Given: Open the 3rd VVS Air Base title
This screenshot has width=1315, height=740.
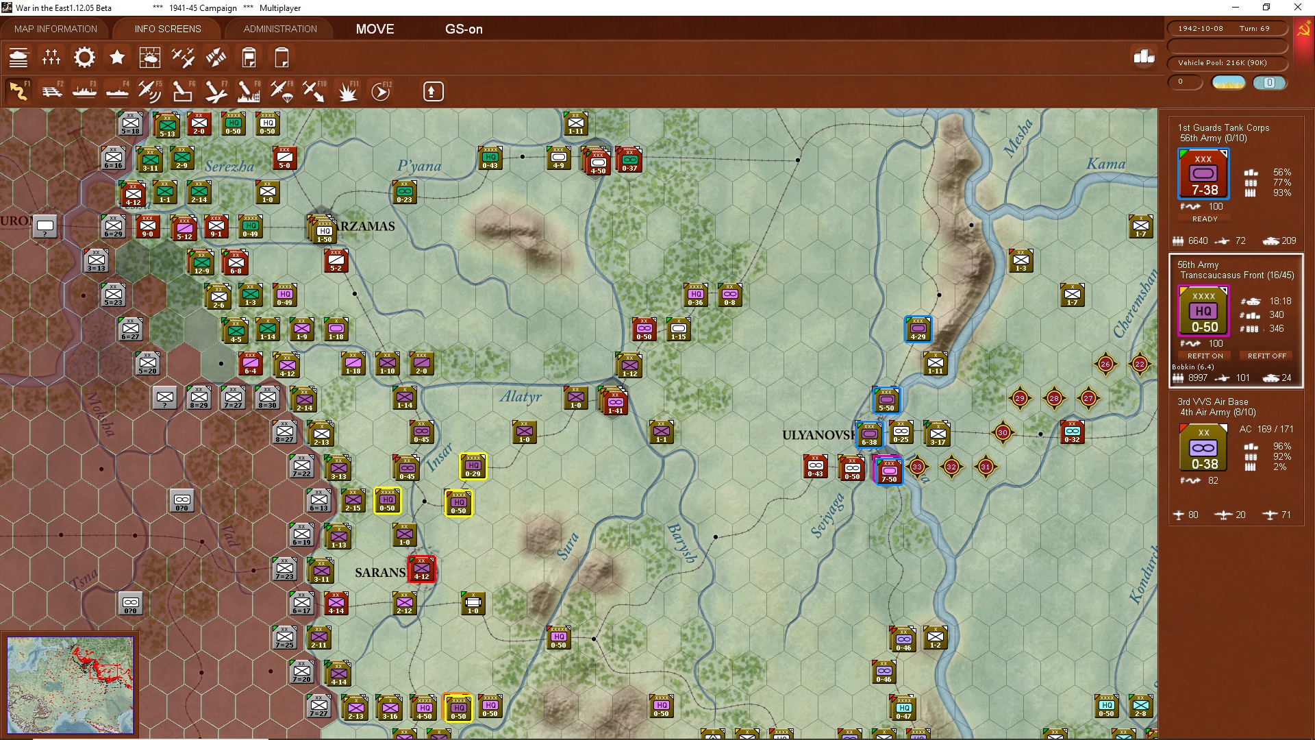Looking at the screenshot, I should point(1212,402).
